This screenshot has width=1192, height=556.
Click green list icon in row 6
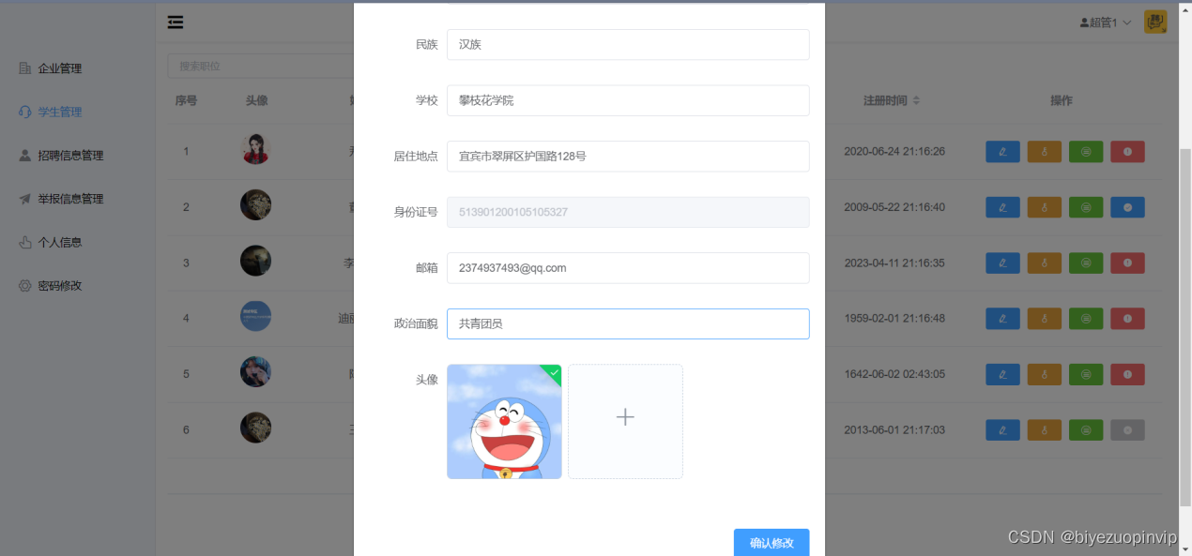tap(1086, 430)
